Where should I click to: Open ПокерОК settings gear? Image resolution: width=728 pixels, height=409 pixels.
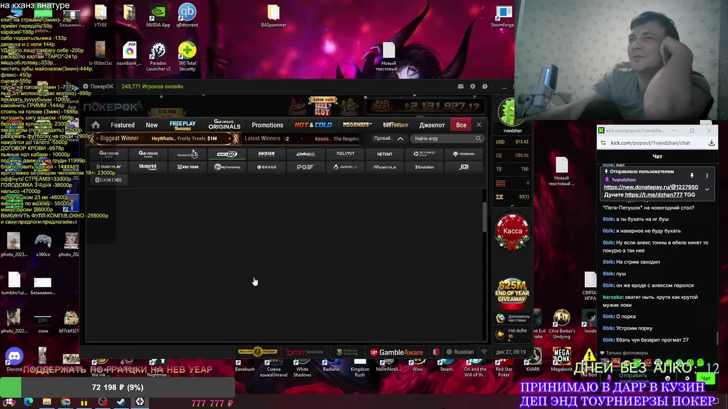(473, 86)
